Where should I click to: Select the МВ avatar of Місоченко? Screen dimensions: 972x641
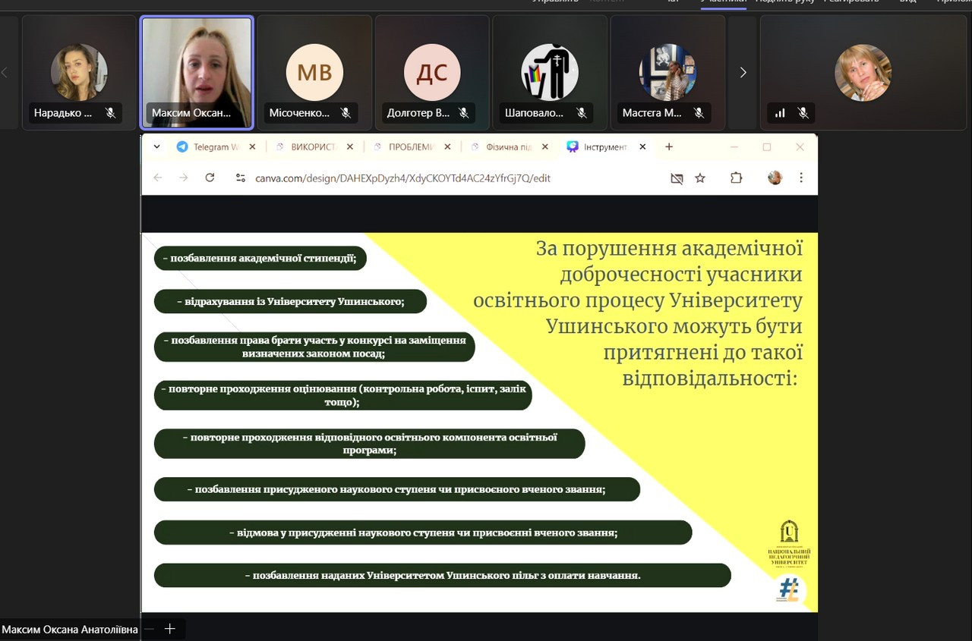point(314,73)
